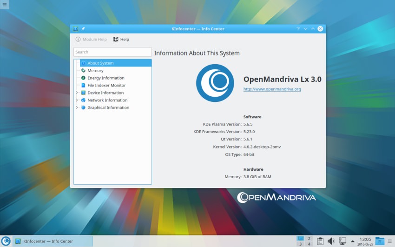395x247 pixels.
Task: Open the trash folder icon in panel
Action: coord(380,241)
